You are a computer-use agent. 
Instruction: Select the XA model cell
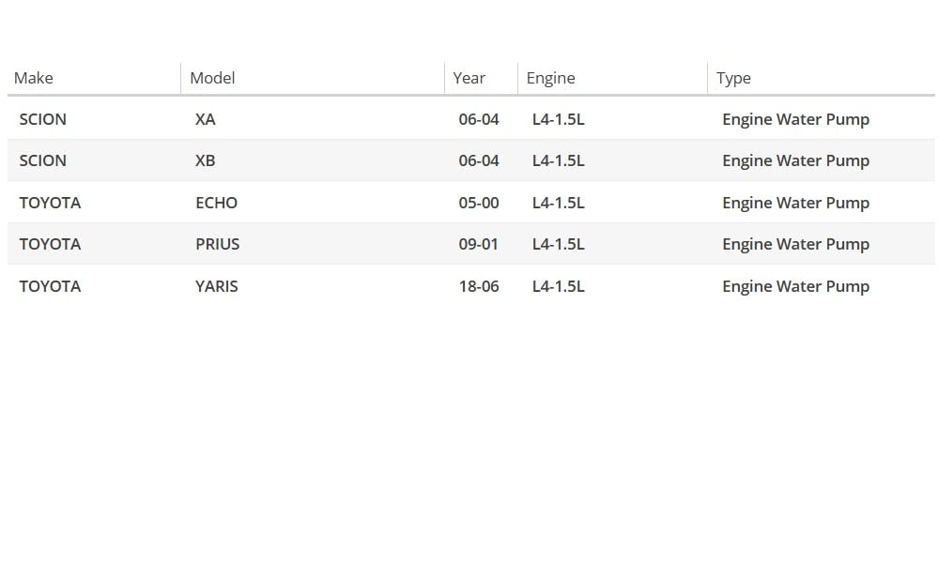point(206,119)
